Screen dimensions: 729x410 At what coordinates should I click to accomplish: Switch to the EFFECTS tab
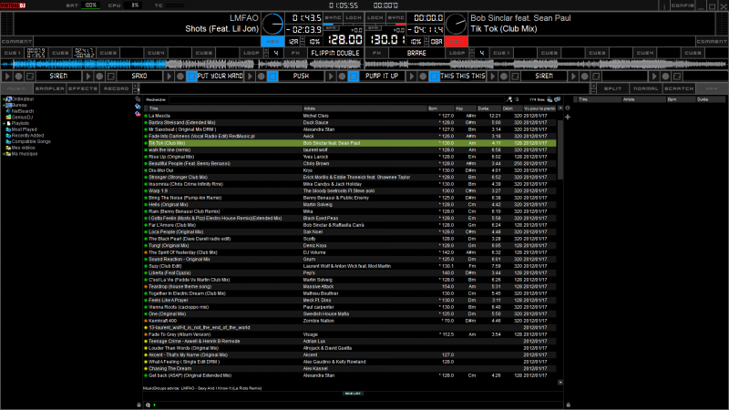pos(83,88)
